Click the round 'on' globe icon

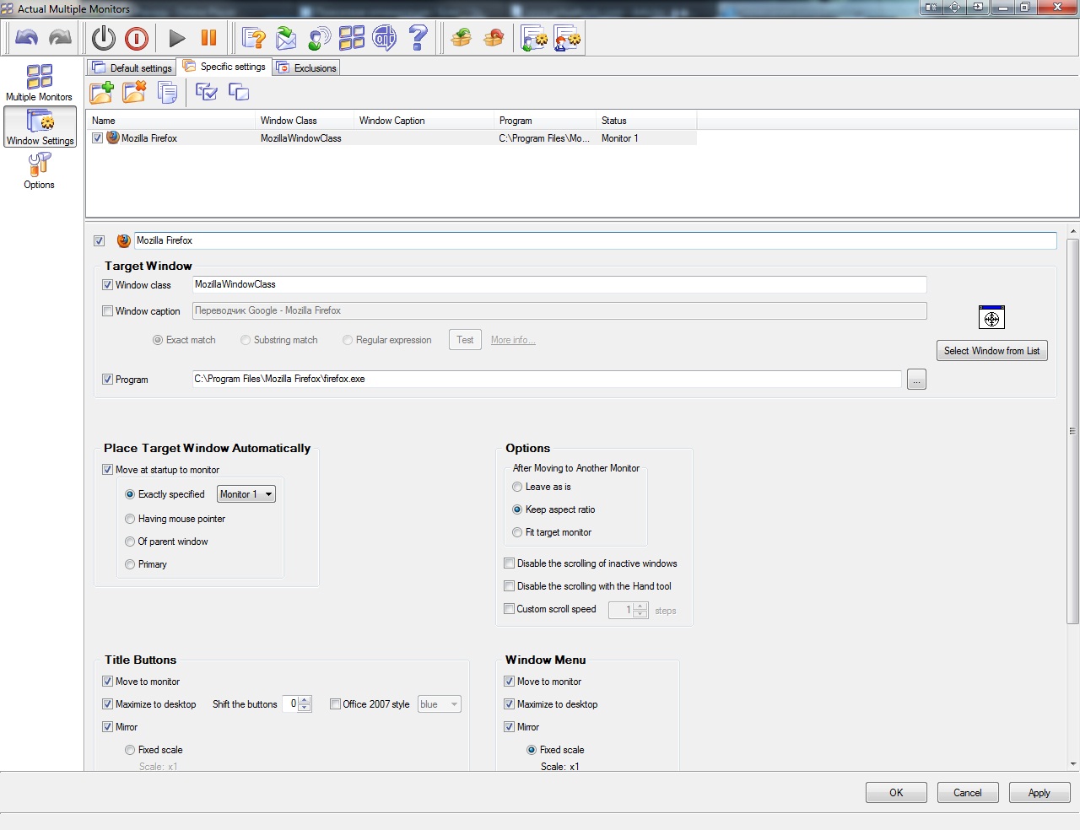385,38
